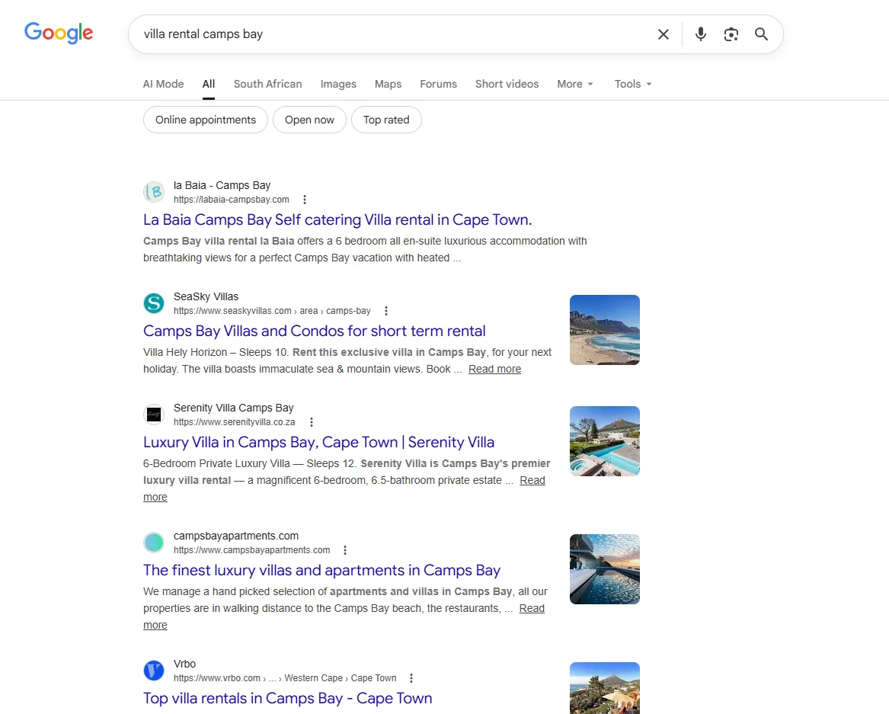Submit search with the magnifier icon
The image size is (889, 714).
click(x=762, y=34)
